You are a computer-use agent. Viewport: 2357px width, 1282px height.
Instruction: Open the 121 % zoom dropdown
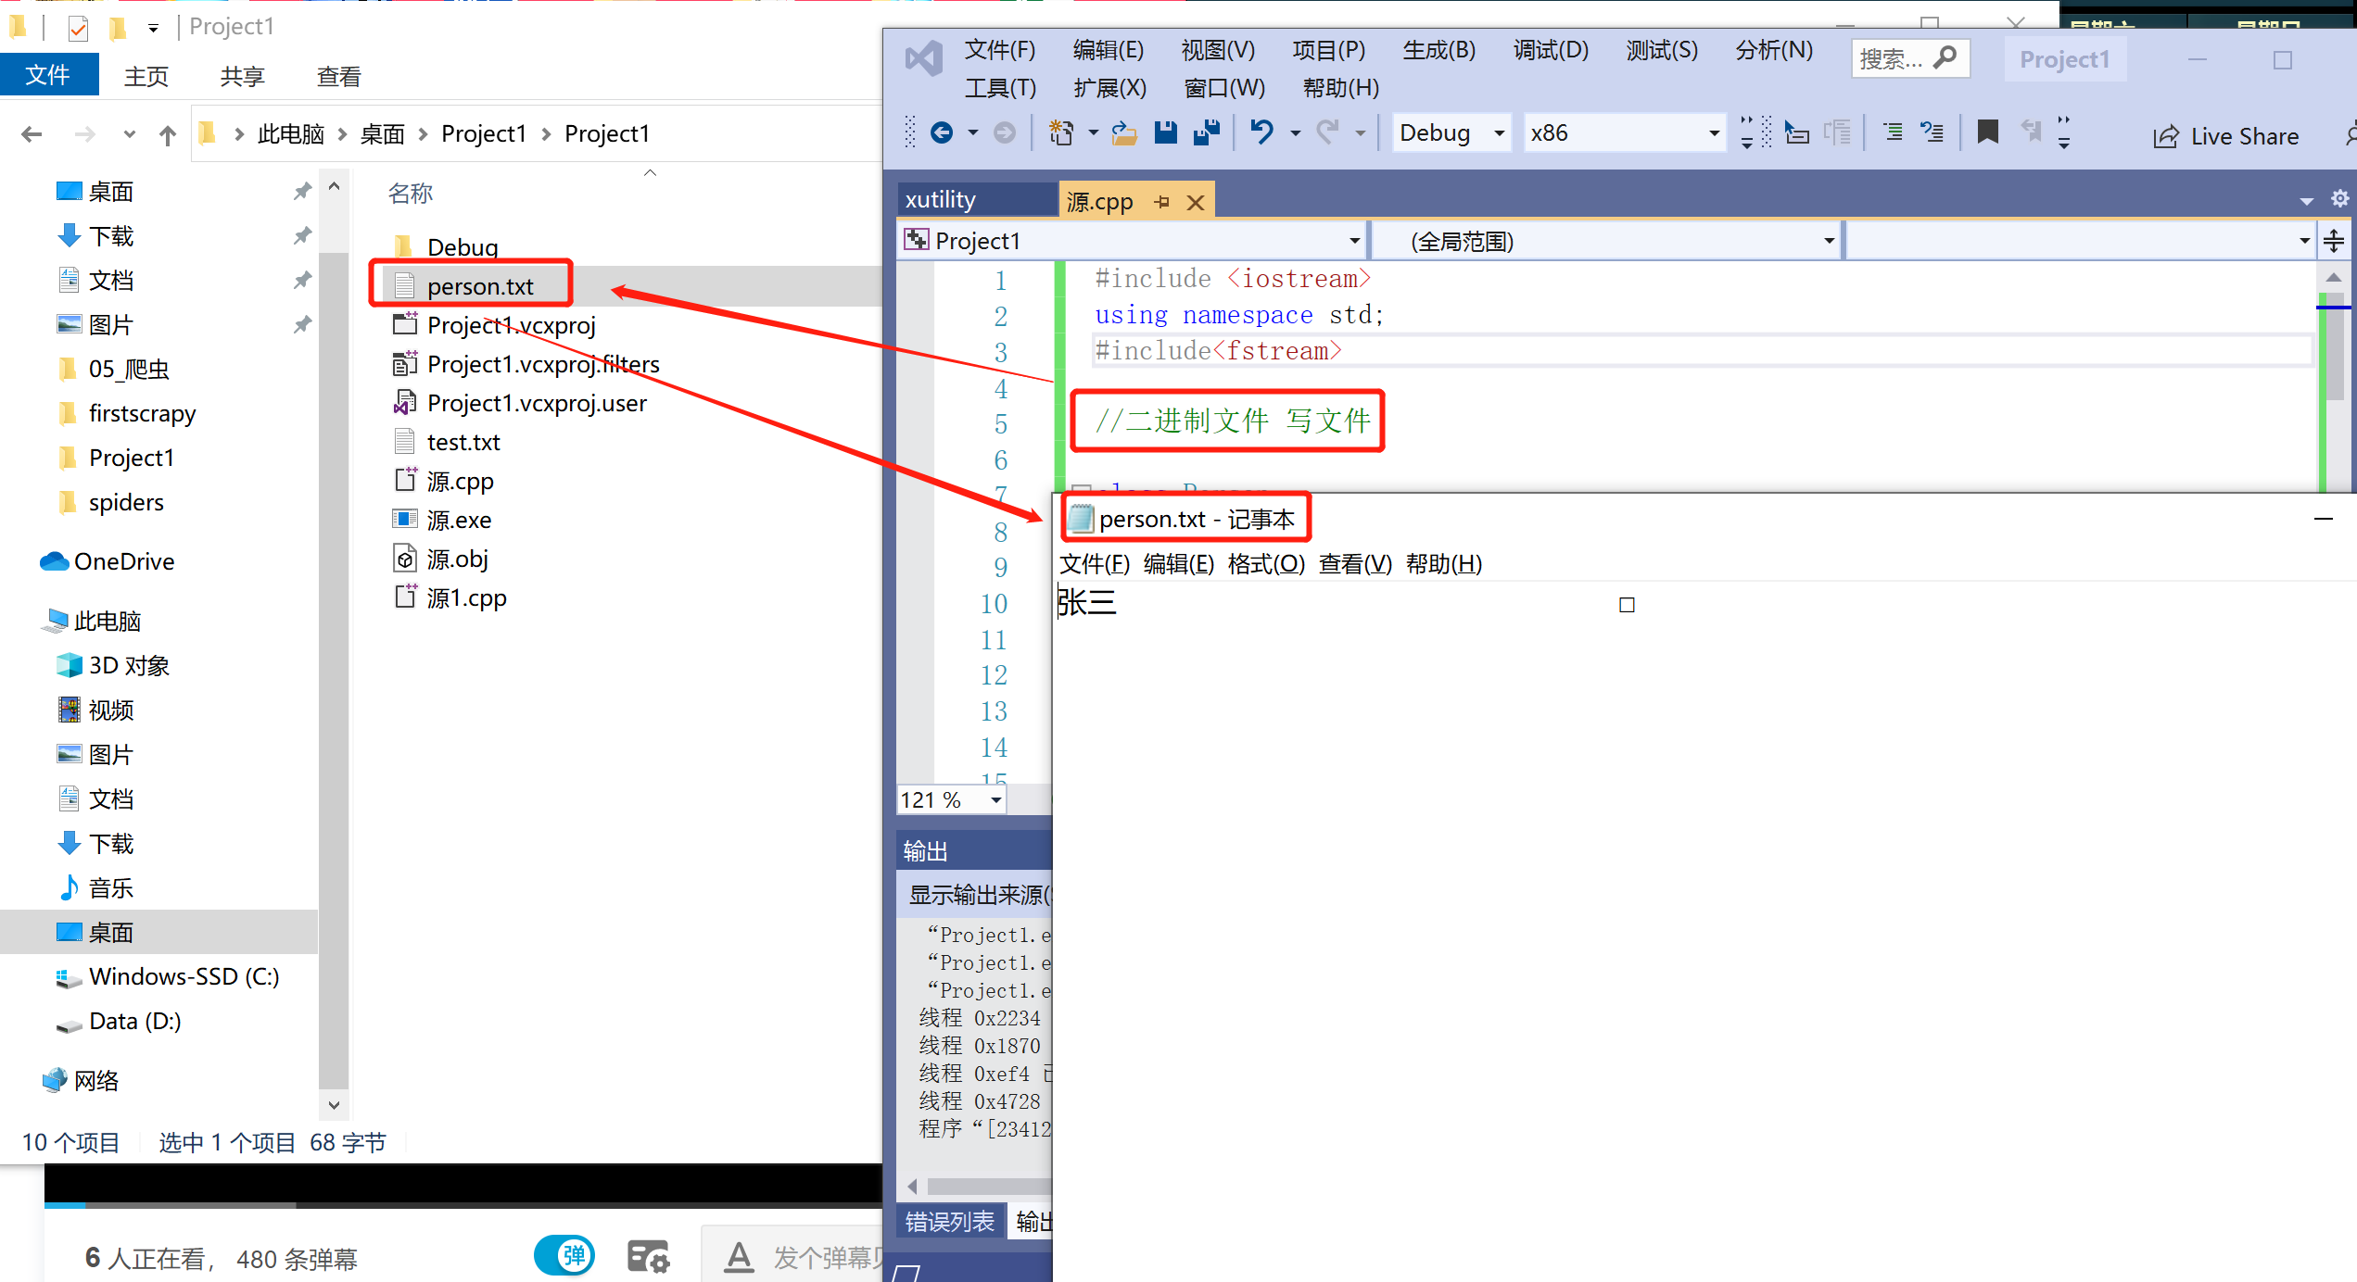pos(995,800)
